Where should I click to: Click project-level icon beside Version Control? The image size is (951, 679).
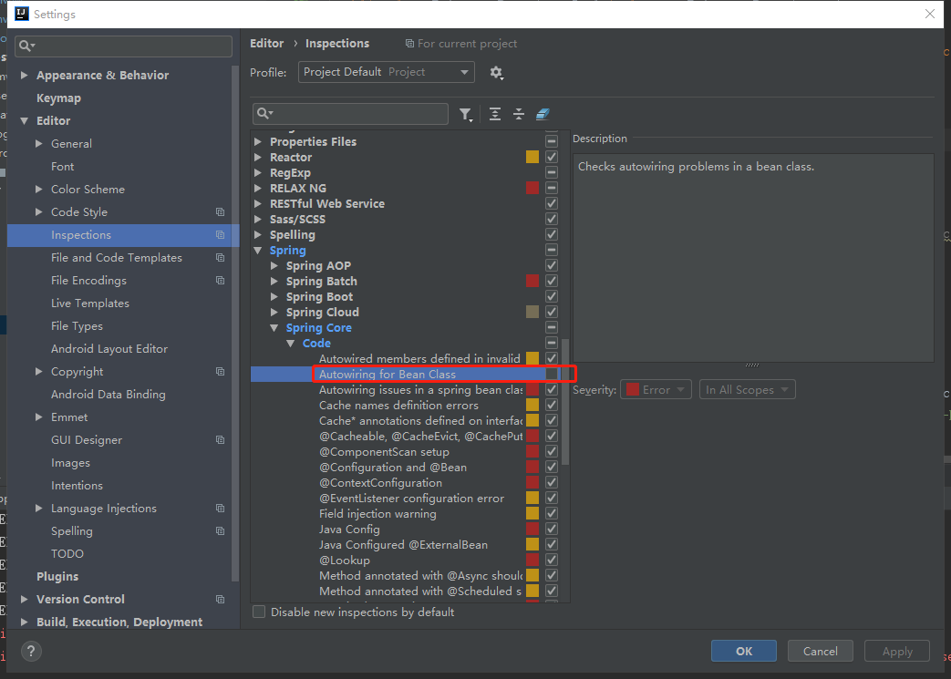[x=220, y=600]
